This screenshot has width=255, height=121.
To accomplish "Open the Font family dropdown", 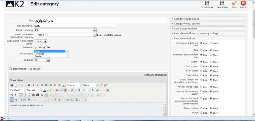I will click(18, 90).
